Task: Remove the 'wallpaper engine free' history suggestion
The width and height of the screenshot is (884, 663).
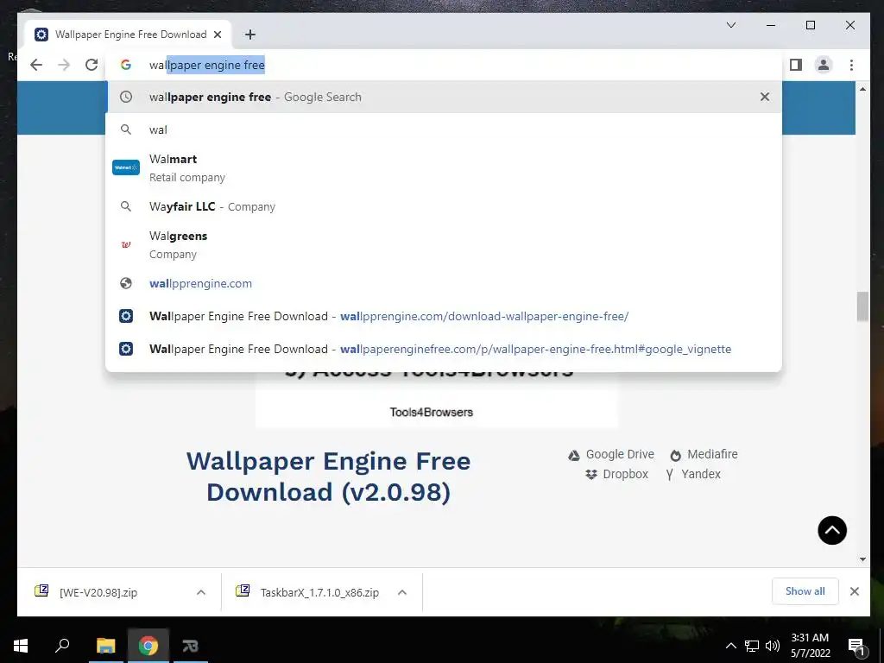Action: pos(765,97)
